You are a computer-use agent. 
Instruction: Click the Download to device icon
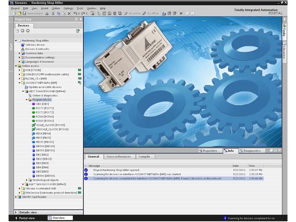click(x=104, y=13)
